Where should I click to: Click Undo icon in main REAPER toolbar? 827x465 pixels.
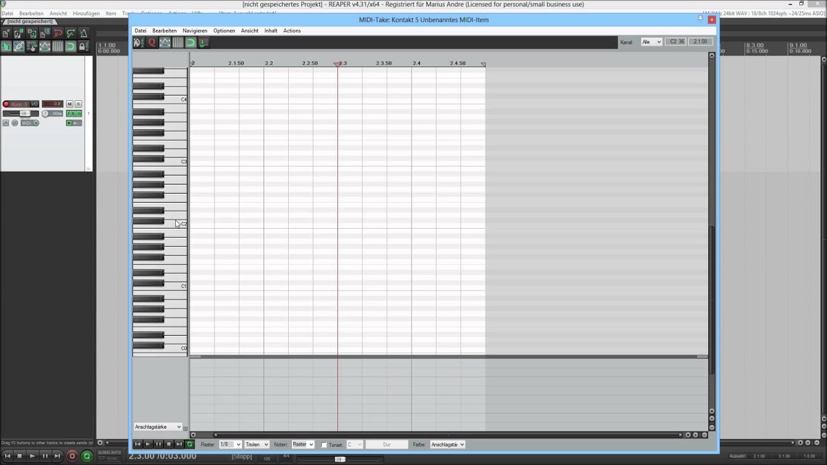coord(58,33)
